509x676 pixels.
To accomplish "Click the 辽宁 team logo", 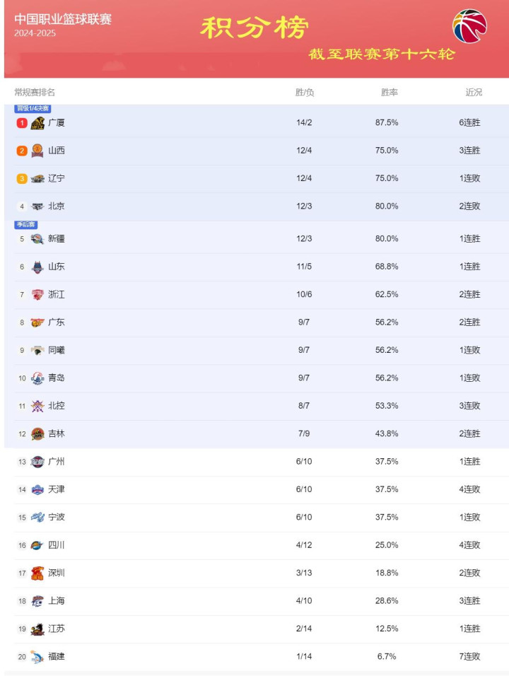I will pos(37,178).
